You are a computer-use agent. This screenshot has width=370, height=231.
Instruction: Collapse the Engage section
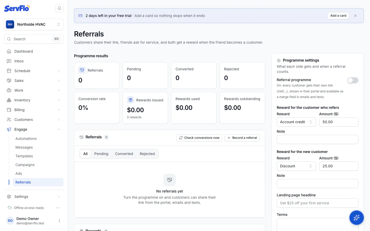[34, 129]
